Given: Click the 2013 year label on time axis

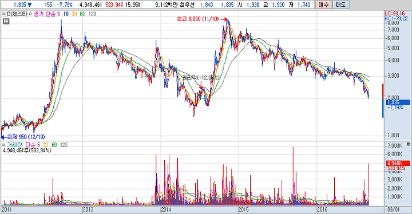Looking at the screenshot, I should click(x=88, y=209).
